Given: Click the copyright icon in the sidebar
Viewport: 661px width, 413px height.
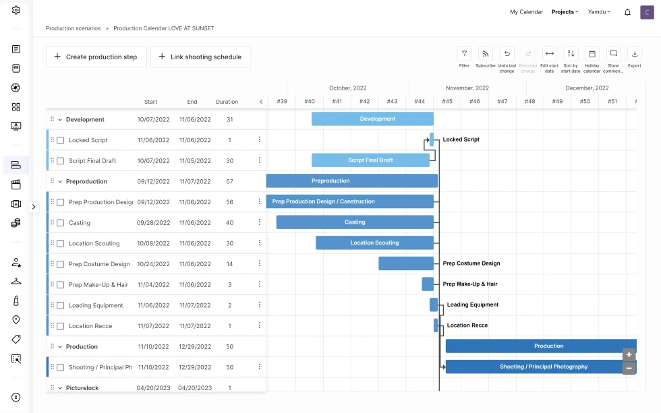Looking at the screenshot, I should point(16,398).
